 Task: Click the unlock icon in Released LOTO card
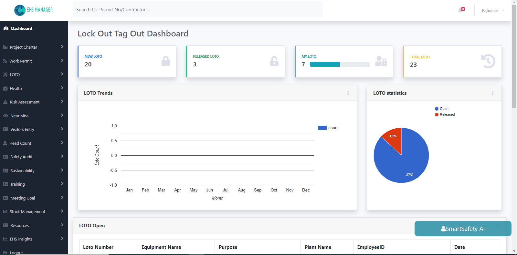pyautogui.click(x=274, y=61)
